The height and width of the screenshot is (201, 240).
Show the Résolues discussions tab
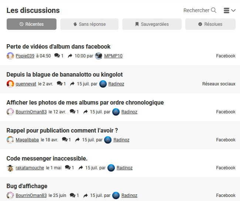tap(210, 24)
